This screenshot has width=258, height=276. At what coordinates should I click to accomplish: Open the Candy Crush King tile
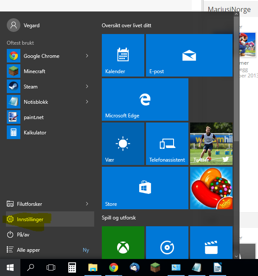(x=211, y=188)
